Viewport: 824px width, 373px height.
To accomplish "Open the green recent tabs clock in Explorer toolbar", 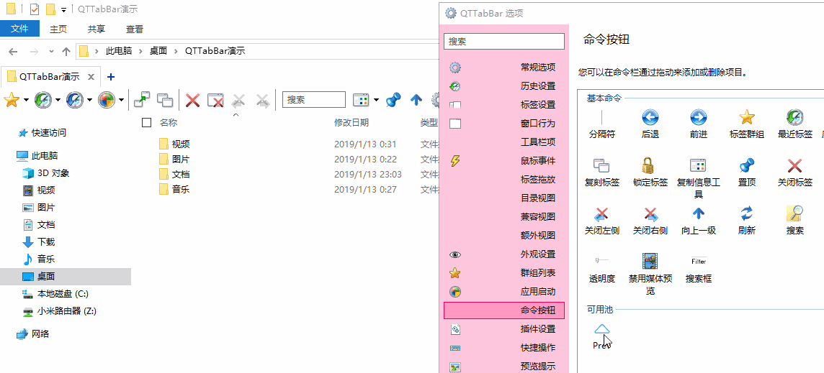I will [x=43, y=99].
